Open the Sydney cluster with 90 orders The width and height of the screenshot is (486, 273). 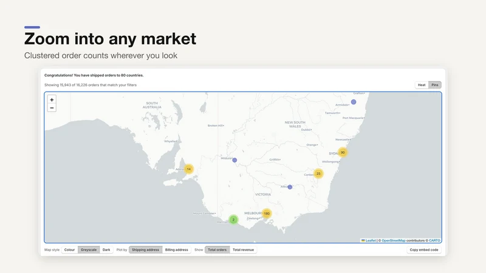(x=343, y=152)
